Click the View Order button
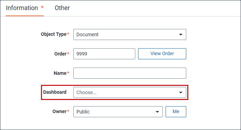This screenshot has height=130, width=241. (x=162, y=54)
